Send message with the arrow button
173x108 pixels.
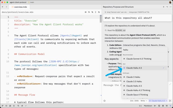(170, 101)
